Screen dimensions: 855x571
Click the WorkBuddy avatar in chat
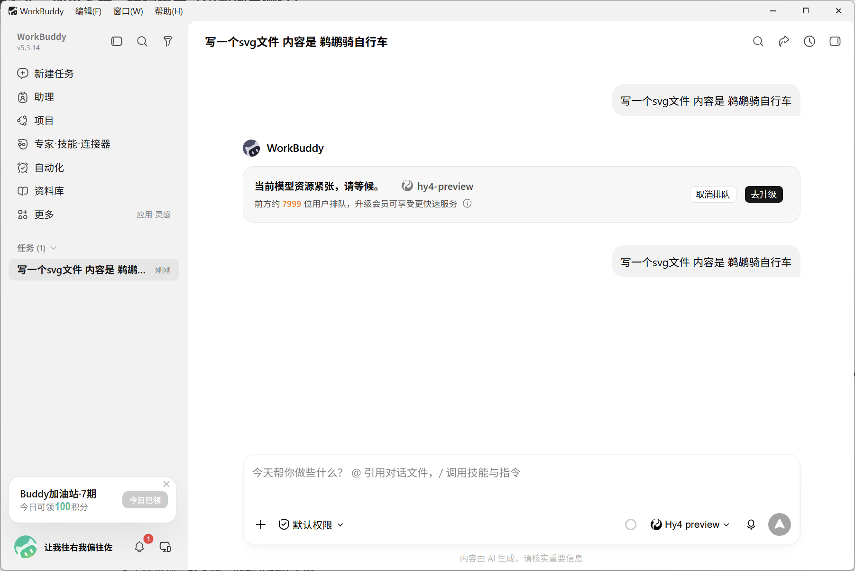[251, 148]
